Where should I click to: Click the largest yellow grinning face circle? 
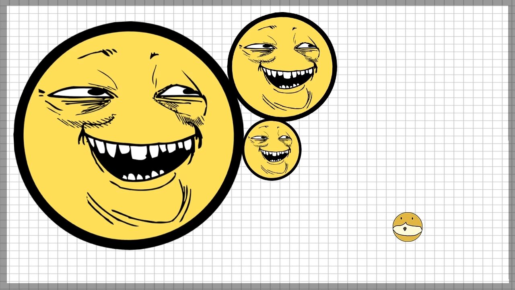pyautogui.click(x=129, y=136)
